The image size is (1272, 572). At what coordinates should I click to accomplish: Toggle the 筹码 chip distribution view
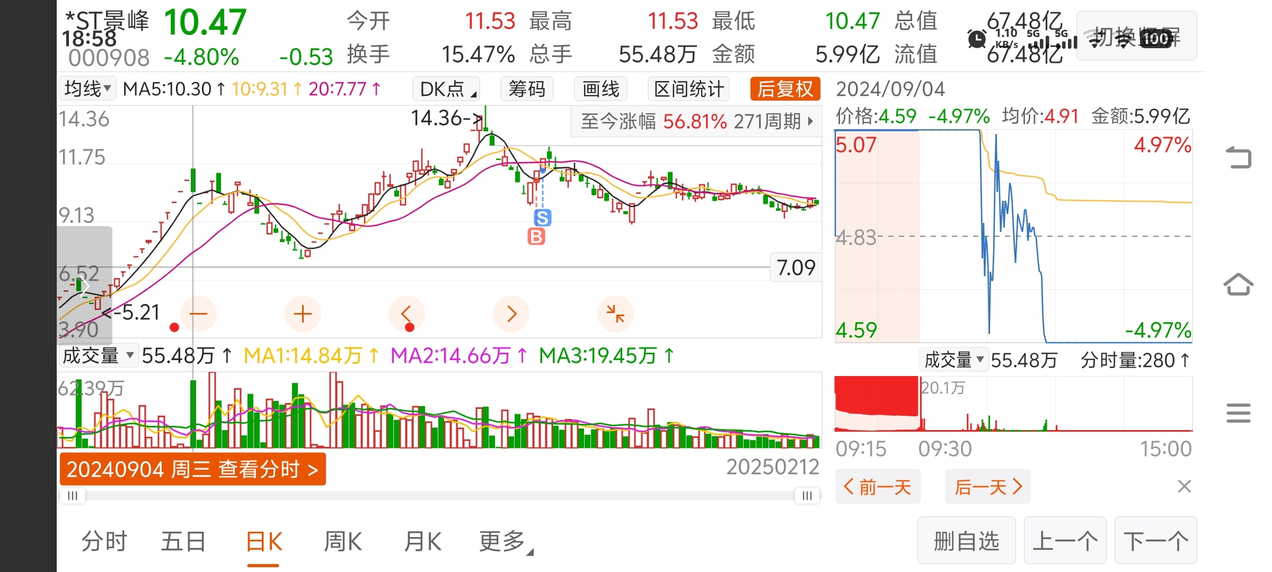point(527,89)
